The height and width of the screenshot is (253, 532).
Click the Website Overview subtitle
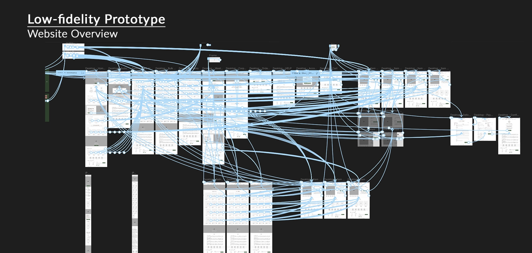[x=73, y=34]
